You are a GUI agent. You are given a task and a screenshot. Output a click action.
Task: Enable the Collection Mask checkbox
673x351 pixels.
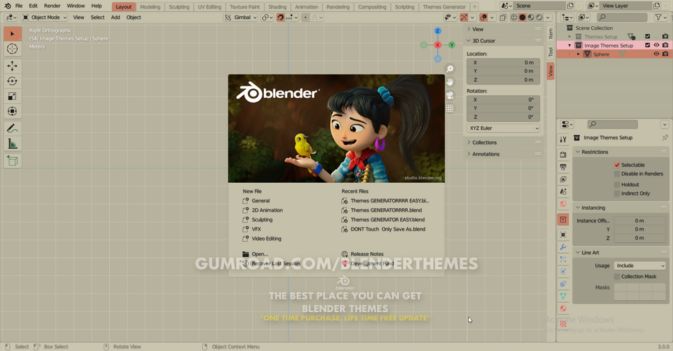617,277
